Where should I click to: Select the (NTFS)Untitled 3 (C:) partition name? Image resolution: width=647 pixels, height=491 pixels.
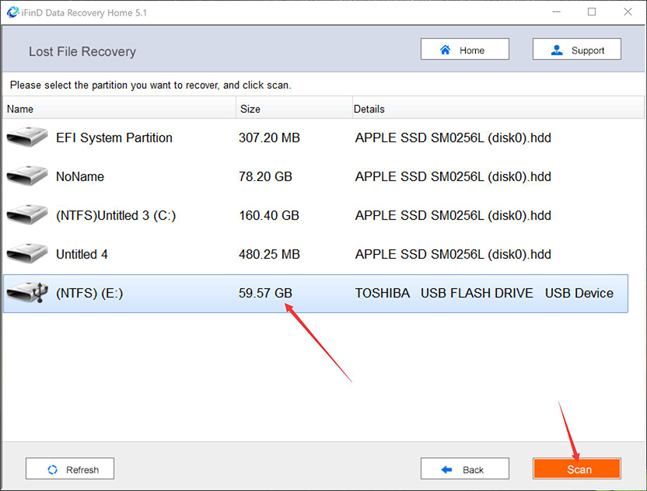pyautogui.click(x=116, y=215)
